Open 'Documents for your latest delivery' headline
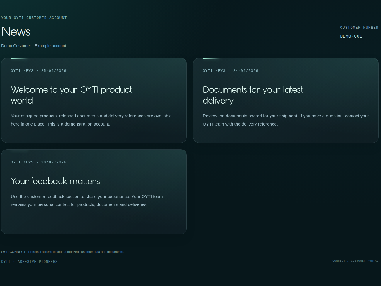This screenshot has width=381, height=286. click(253, 95)
